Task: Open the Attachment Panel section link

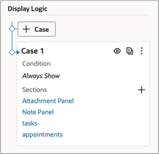Action: (48, 101)
